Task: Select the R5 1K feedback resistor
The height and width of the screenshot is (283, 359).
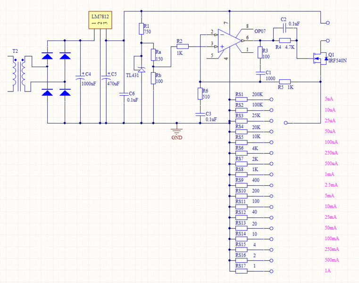Action: click(284, 81)
